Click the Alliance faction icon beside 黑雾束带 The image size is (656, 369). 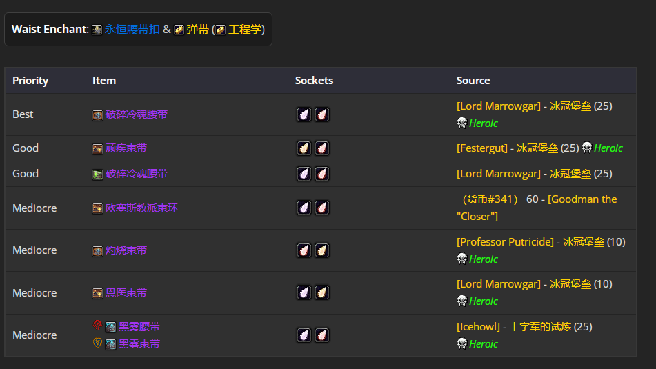(x=97, y=343)
